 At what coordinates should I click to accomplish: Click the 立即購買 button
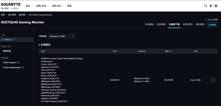(x=212, y=25)
